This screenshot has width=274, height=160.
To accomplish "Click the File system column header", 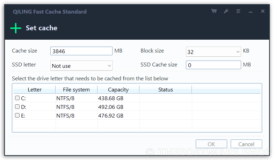I will tap(76, 90).
